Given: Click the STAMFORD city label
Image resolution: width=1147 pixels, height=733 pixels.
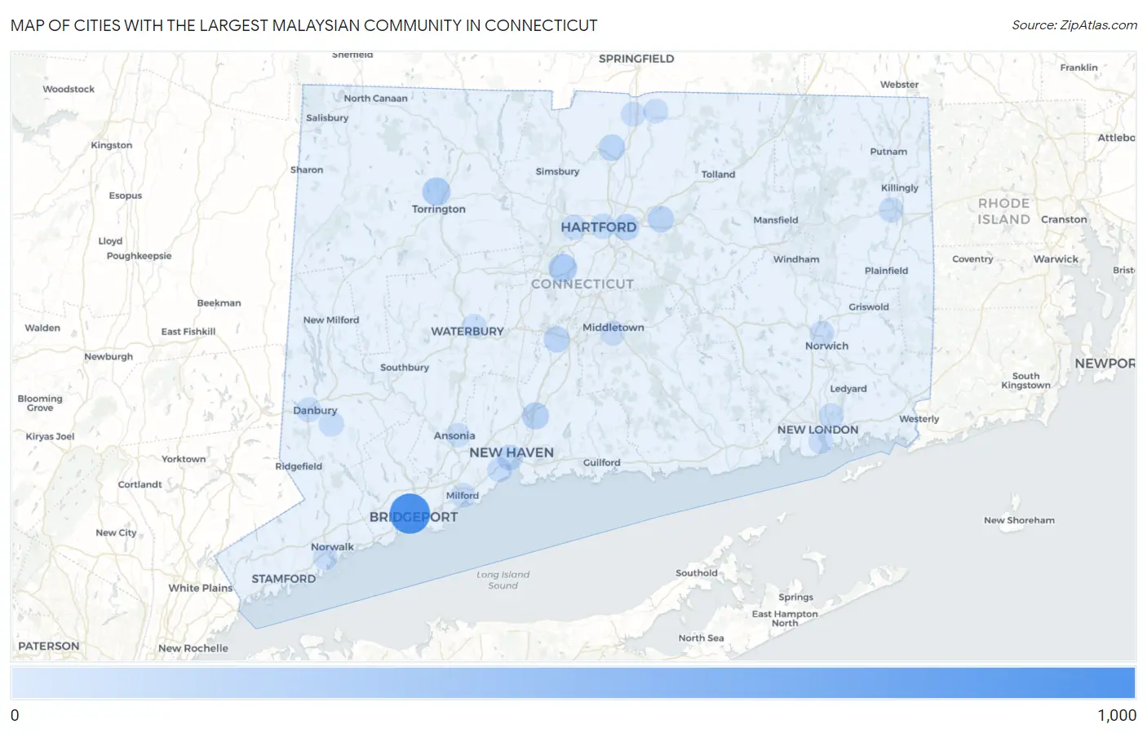Looking at the screenshot, I should pos(283,579).
